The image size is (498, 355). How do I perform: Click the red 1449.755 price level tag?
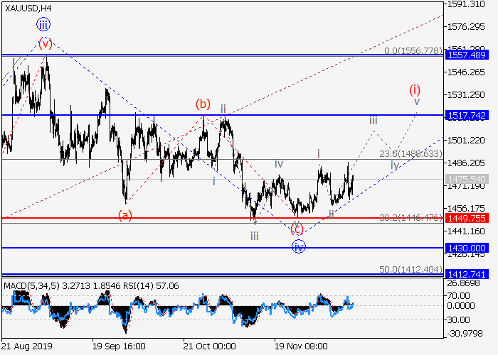coord(465,218)
